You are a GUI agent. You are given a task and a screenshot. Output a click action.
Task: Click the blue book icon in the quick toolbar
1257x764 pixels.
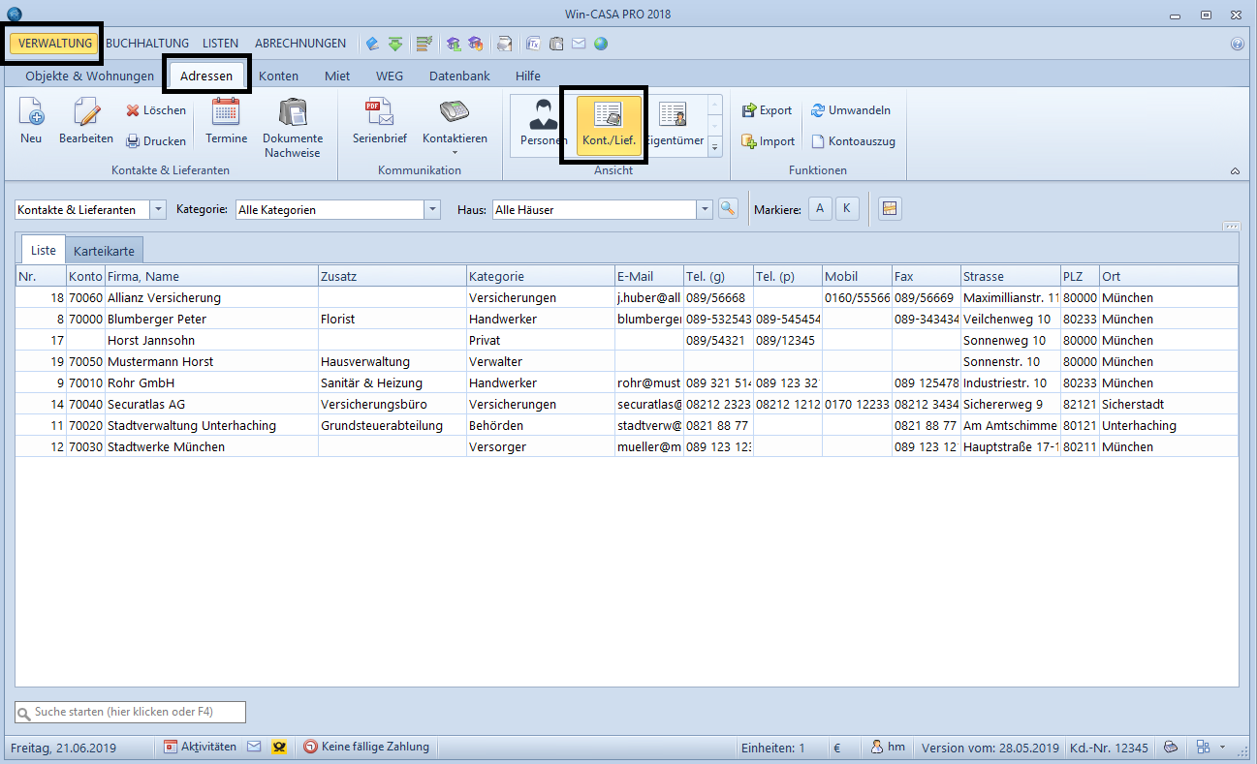372,44
